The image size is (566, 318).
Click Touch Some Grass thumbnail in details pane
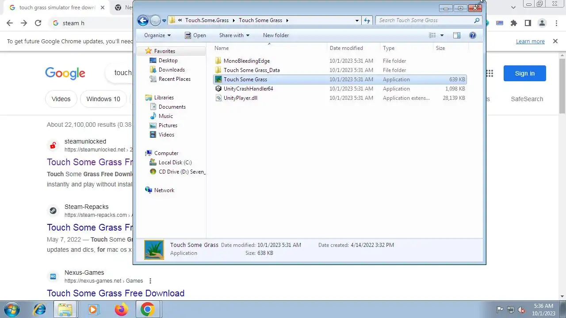click(153, 250)
